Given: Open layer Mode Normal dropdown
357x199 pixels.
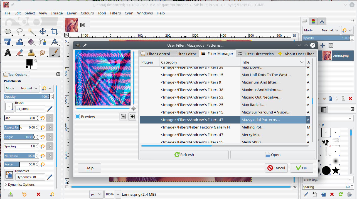Looking at the screenshot, I should (321, 30).
